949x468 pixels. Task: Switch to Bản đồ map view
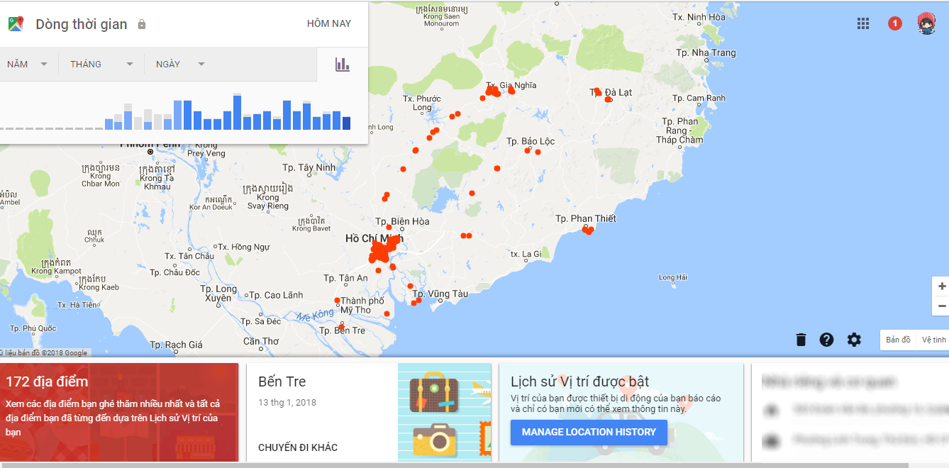point(898,340)
